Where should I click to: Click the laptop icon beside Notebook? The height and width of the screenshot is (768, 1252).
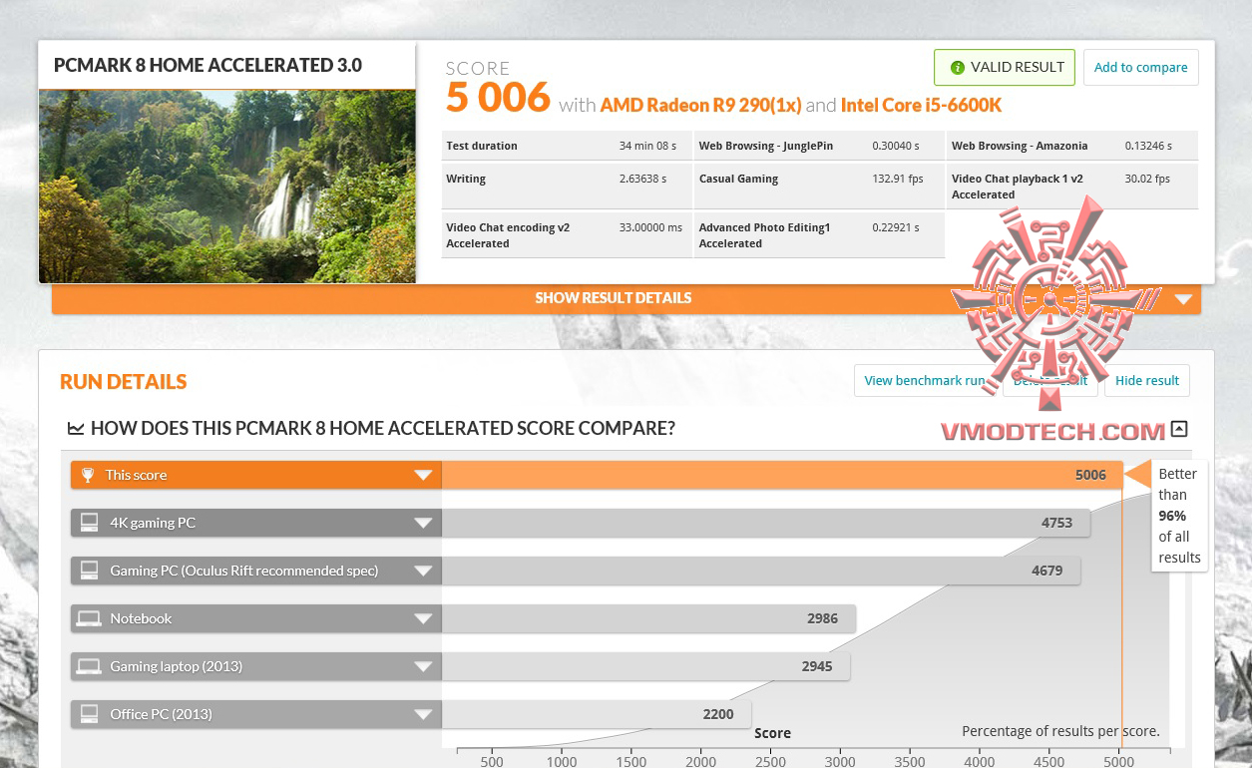pos(89,618)
